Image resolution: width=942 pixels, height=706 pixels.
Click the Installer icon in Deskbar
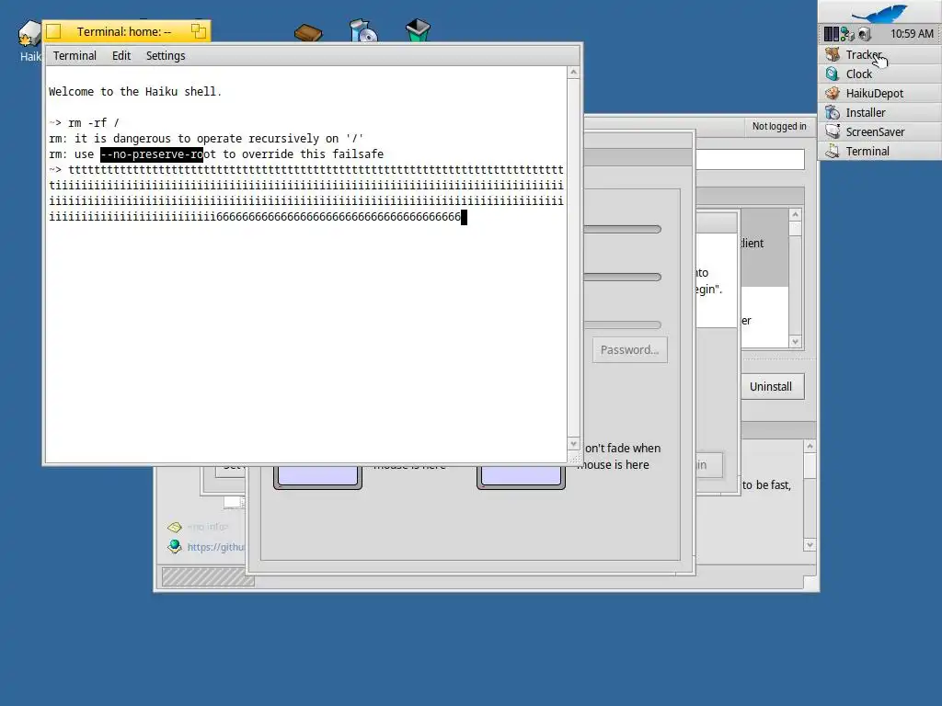(832, 112)
